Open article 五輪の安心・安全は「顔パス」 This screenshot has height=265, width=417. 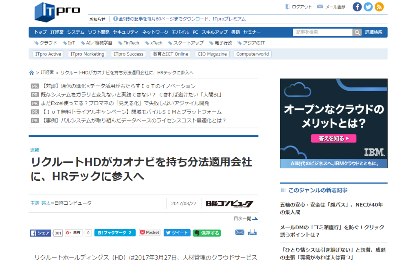[331, 208]
